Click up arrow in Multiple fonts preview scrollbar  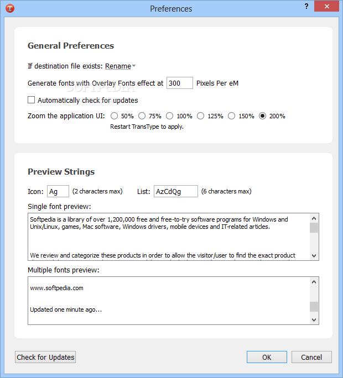tap(314, 282)
